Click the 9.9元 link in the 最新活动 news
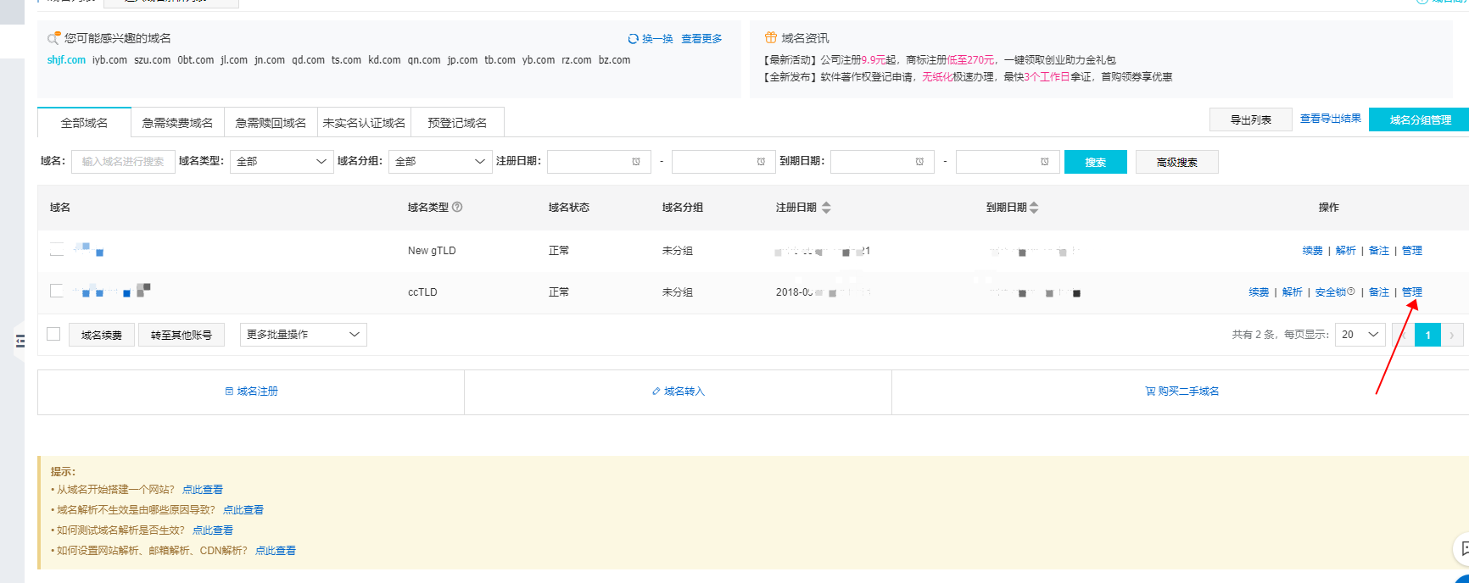1469x583 pixels. tap(873, 60)
